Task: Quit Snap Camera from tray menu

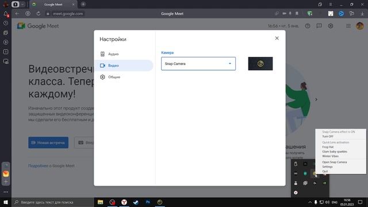Action: point(325,171)
